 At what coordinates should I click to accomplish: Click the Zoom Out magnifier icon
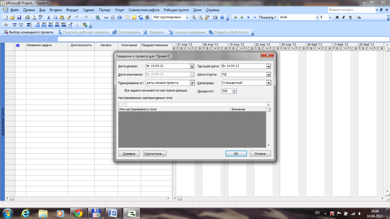tap(200, 17)
